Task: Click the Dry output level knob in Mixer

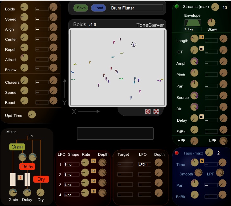Action: point(40,192)
